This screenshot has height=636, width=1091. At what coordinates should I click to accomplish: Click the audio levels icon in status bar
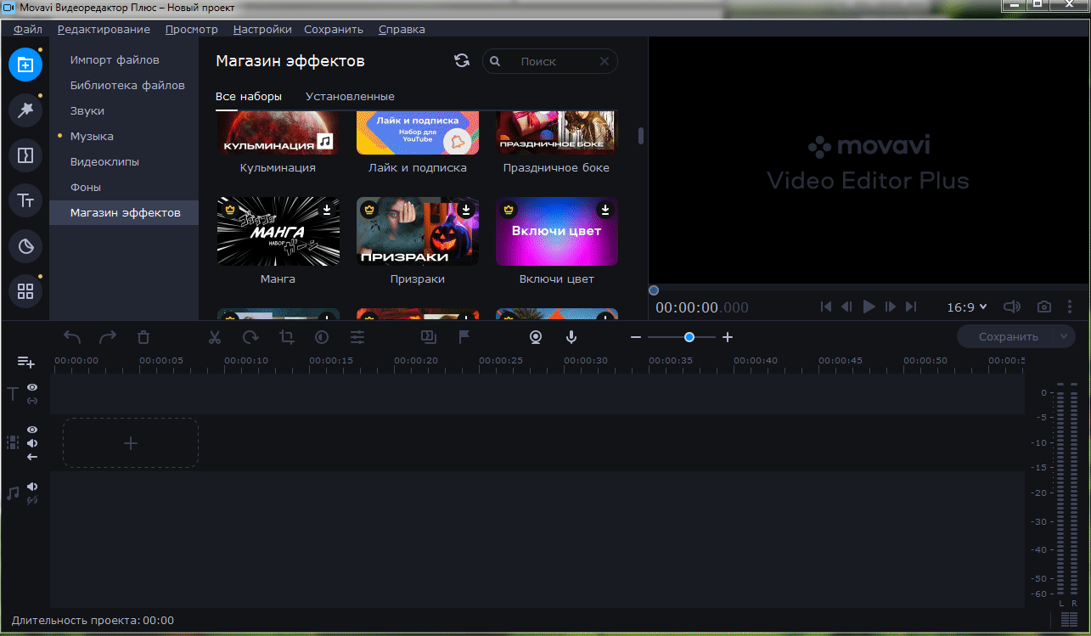[x=1069, y=620]
